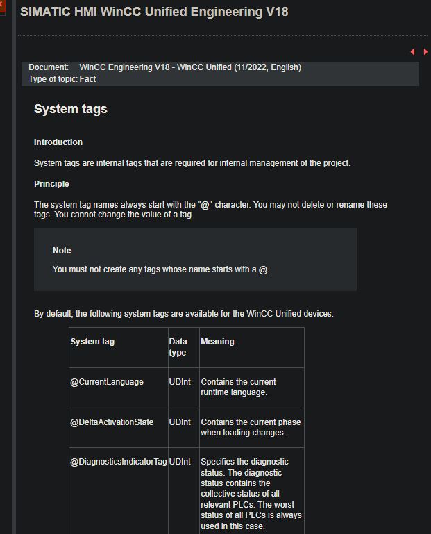Click the "System tags" heading
This screenshot has width=431, height=534.
point(71,109)
